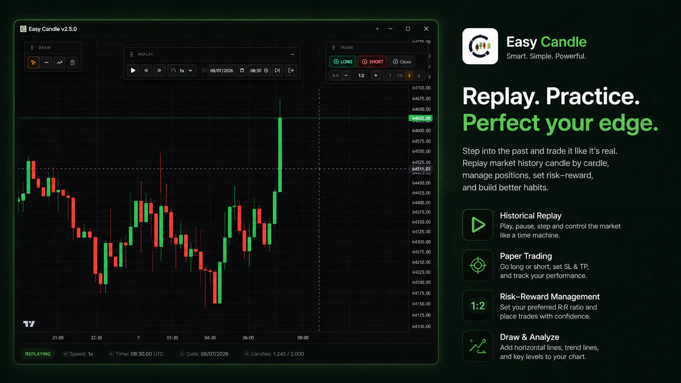
Task: Click the 08:00 time axis label
Action: (303, 338)
